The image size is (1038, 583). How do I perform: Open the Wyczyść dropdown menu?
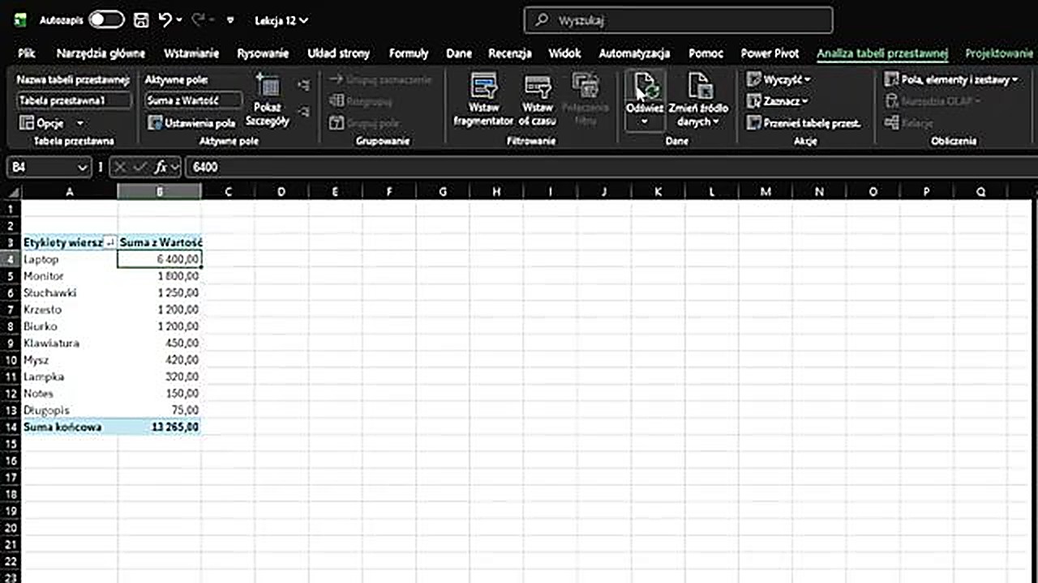click(x=778, y=79)
